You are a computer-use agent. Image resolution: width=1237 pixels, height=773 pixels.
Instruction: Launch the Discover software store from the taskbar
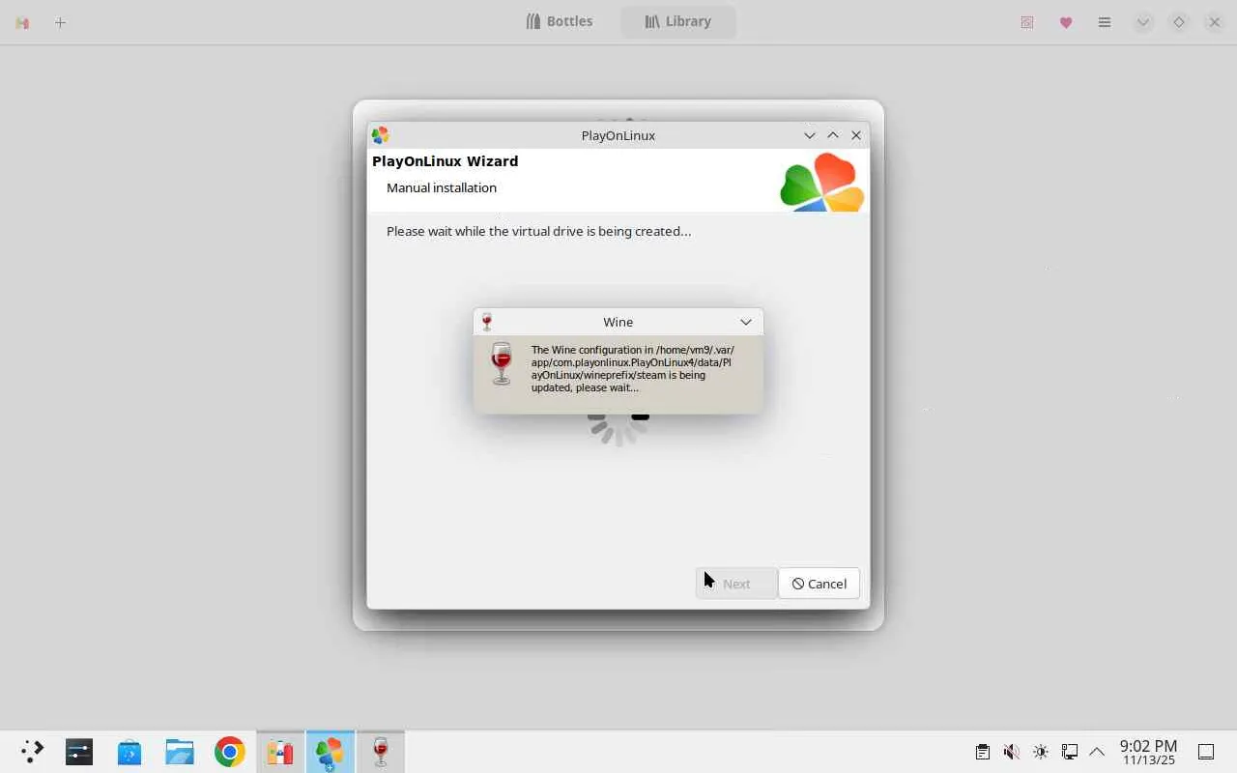tap(129, 752)
